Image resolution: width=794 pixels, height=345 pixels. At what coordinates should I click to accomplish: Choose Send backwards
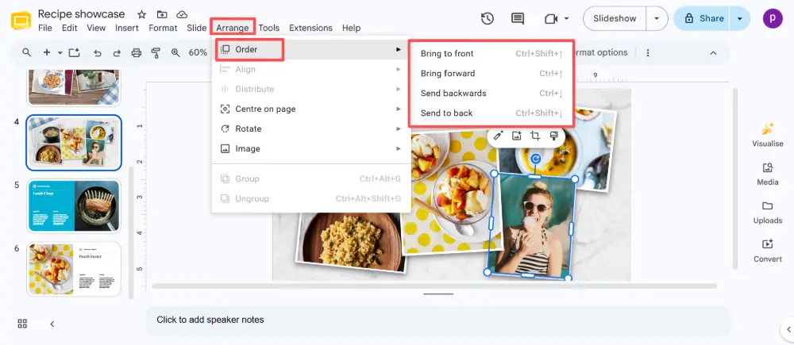pos(491,93)
